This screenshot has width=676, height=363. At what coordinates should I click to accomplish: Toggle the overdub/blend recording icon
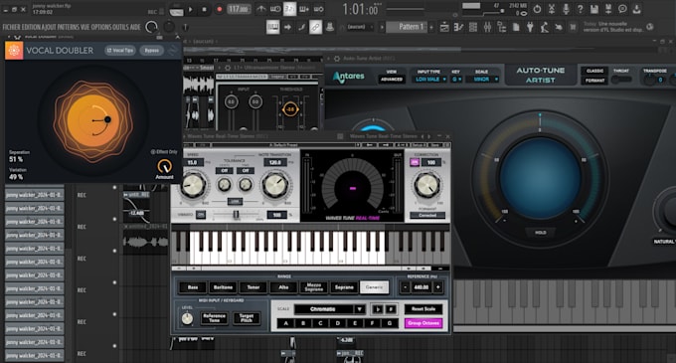tap(304, 9)
